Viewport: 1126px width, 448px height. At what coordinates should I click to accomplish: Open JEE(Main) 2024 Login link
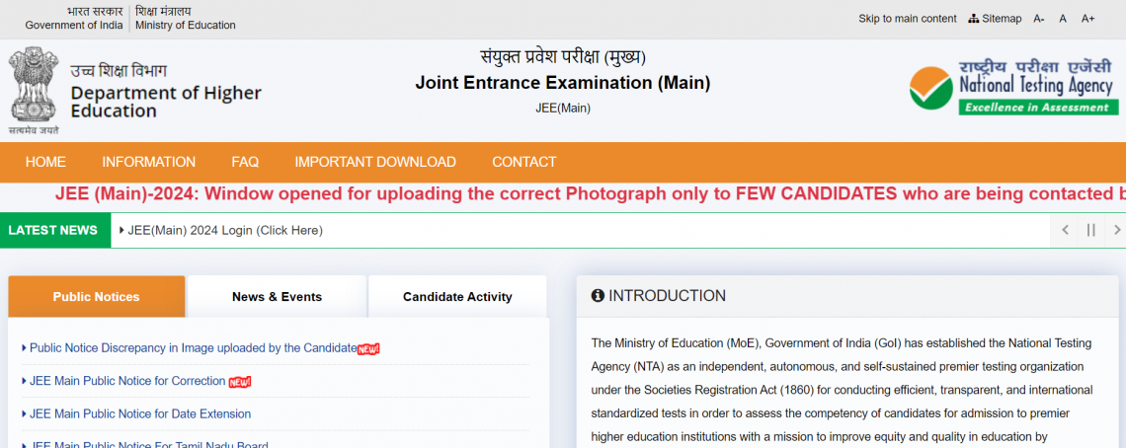point(225,230)
